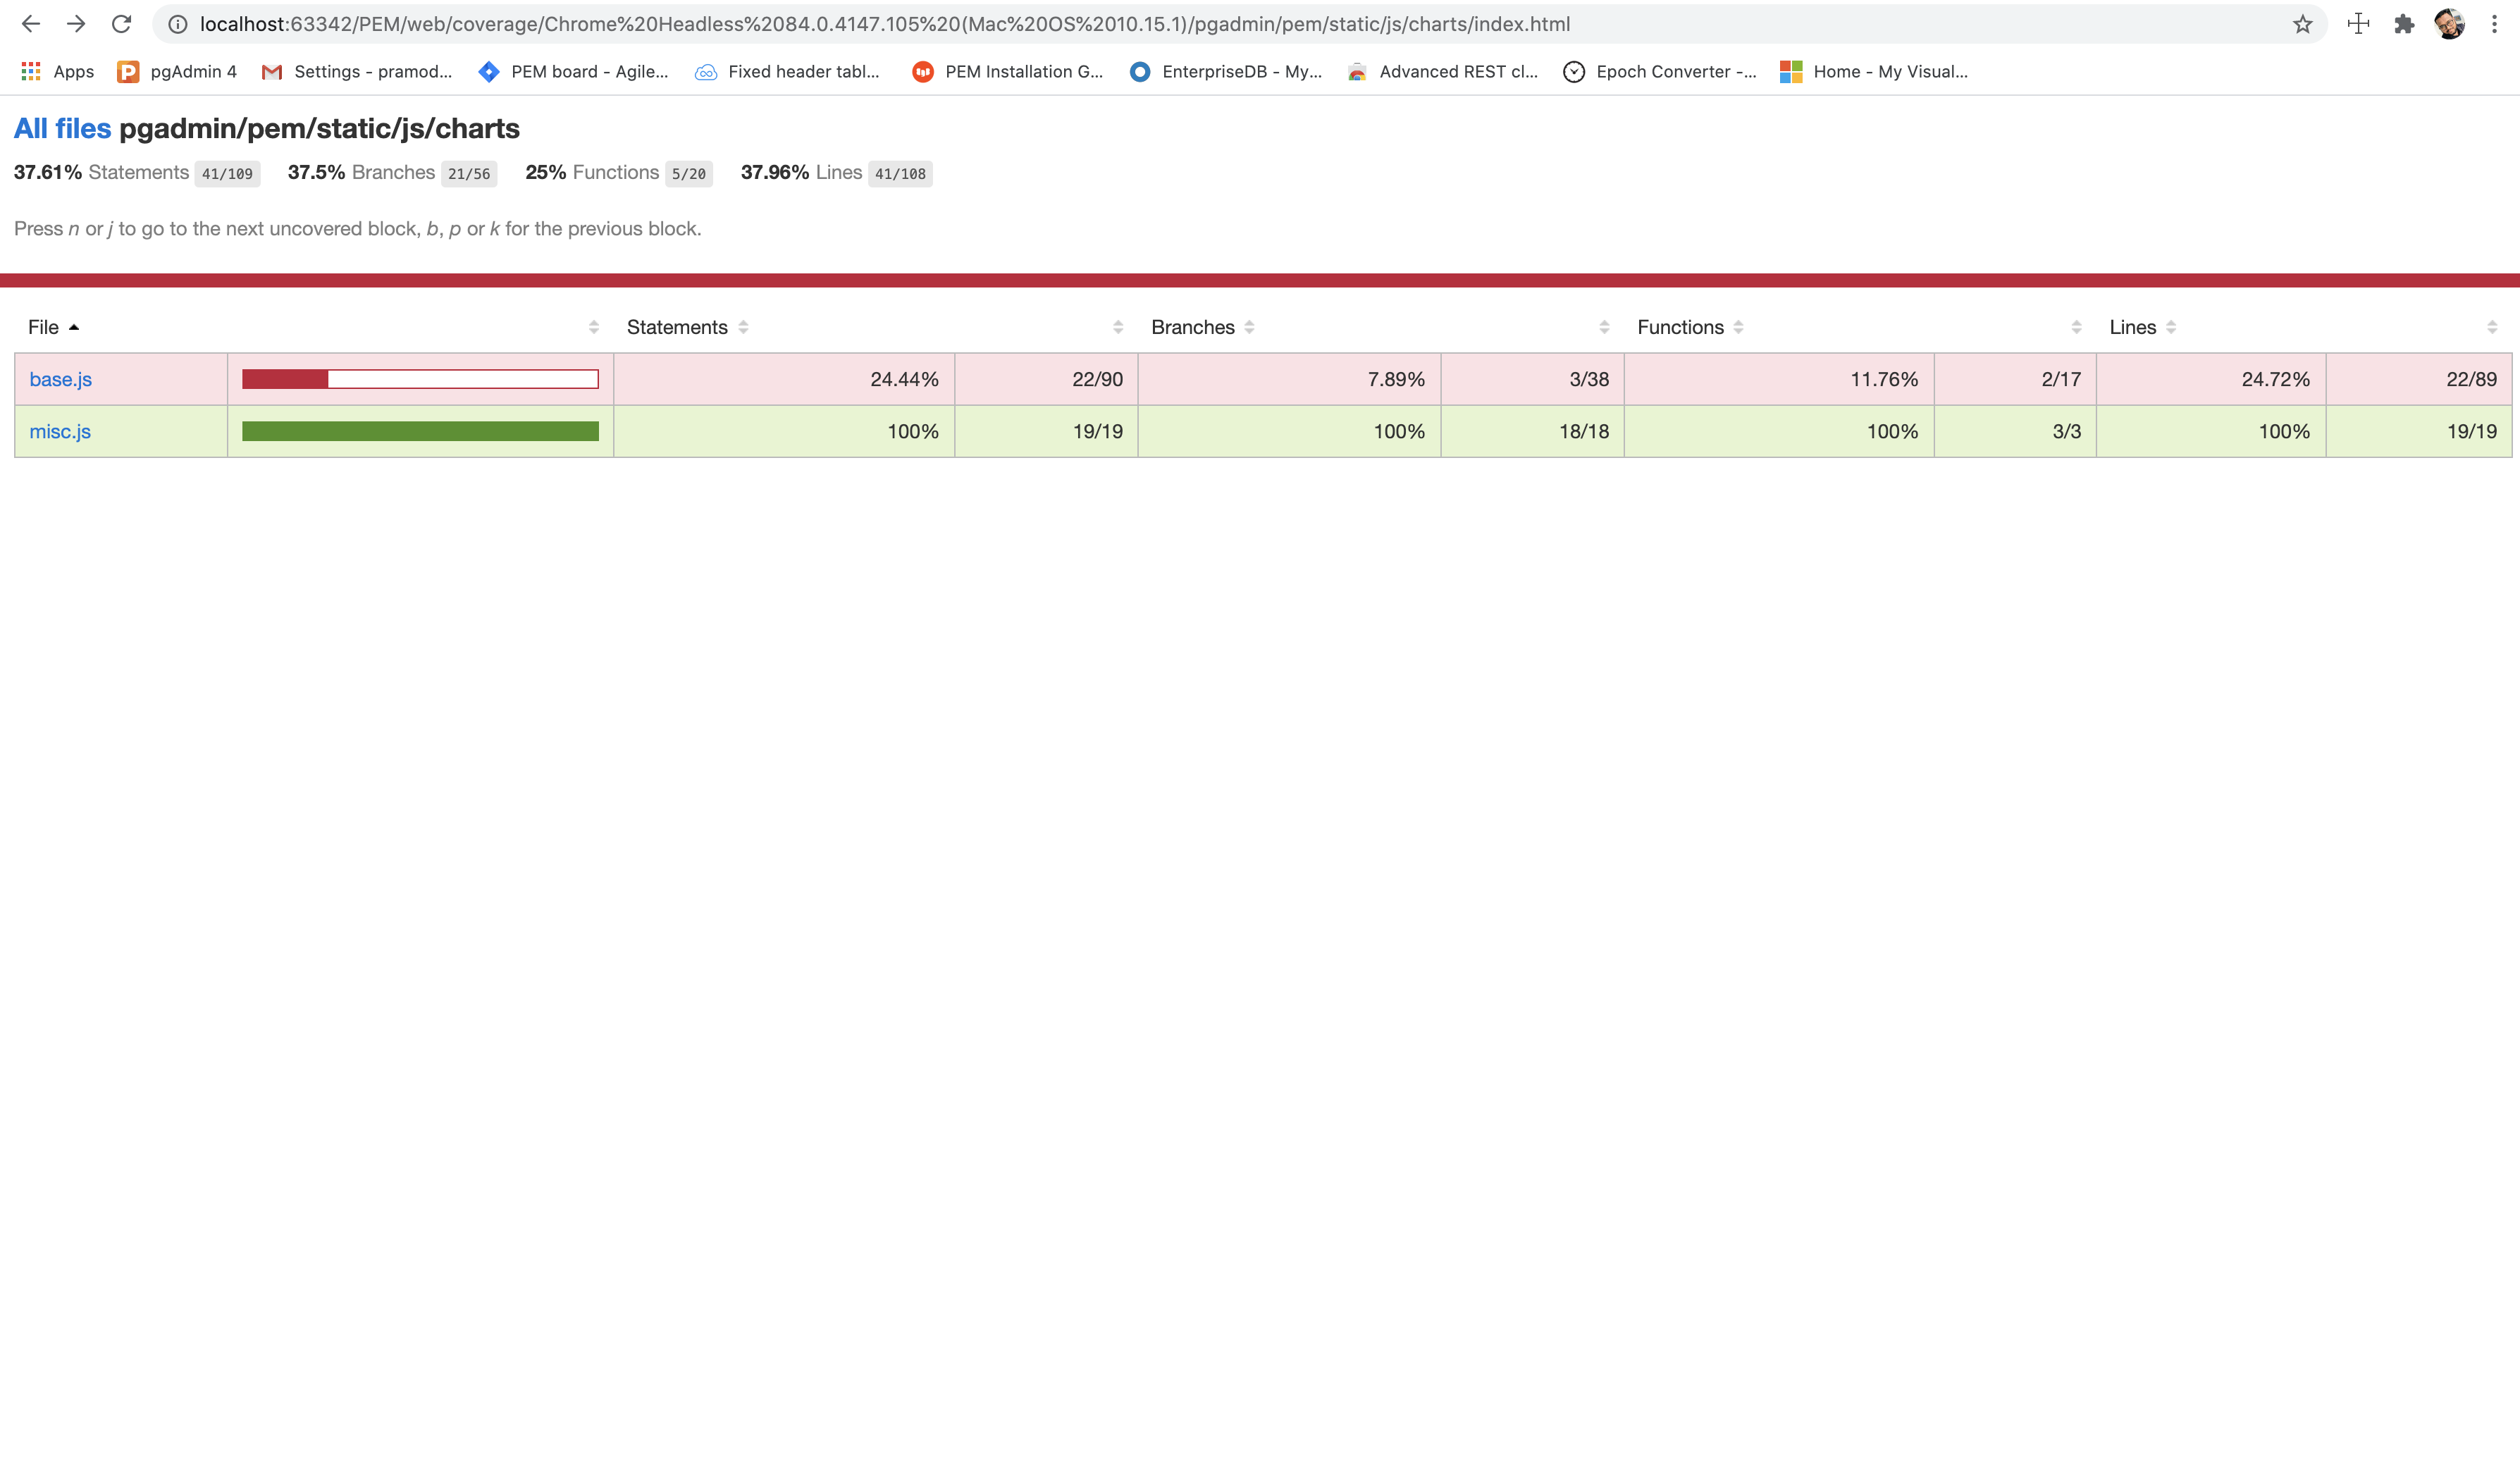Open the Chrome three-dot menu

2494,24
